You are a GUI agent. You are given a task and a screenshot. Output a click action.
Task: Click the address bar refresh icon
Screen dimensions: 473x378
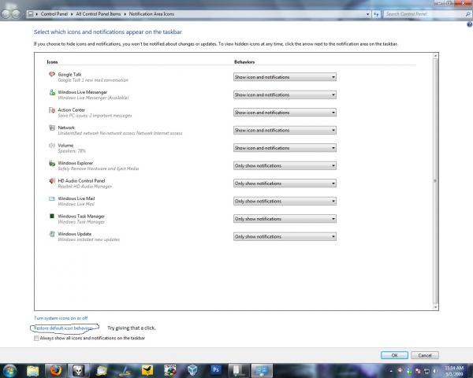click(x=376, y=14)
